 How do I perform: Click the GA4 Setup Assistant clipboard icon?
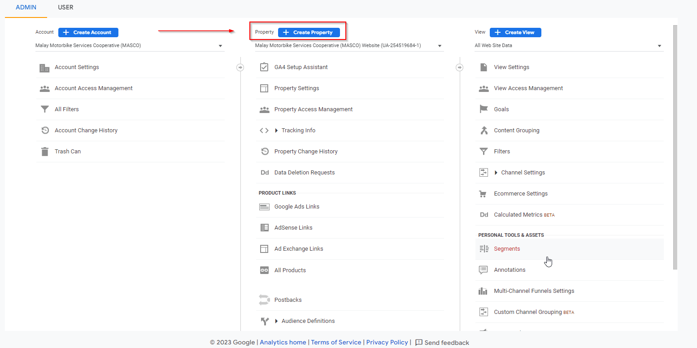click(x=264, y=67)
